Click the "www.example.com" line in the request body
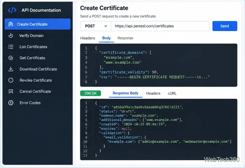Screen dimensions: 245x168 (123, 63)
